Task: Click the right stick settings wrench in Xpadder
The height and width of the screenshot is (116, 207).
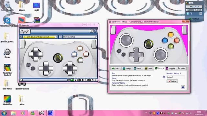Action: 74,72
